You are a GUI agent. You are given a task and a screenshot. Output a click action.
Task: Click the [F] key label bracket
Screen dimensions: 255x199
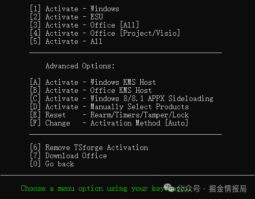[x=35, y=123]
